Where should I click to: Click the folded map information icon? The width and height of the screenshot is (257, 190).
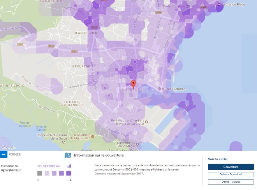[68, 155]
